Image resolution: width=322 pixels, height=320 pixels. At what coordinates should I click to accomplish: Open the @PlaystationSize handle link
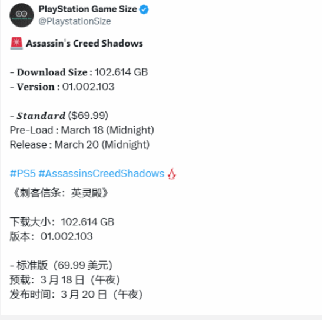pyautogui.click(x=75, y=21)
